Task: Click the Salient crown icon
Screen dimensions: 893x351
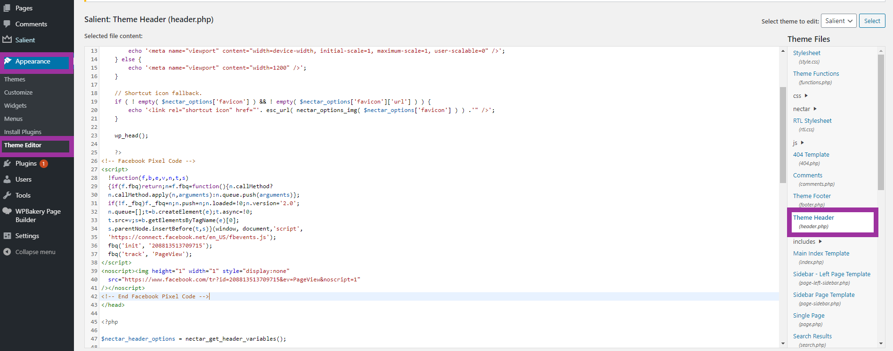Action: click(x=7, y=40)
